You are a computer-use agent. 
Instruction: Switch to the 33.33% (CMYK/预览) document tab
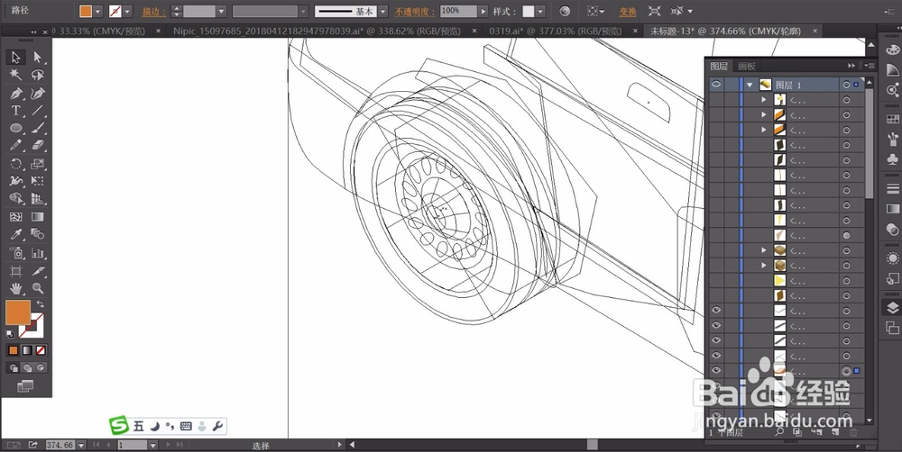click(x=101, y=31)
